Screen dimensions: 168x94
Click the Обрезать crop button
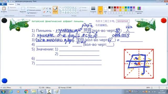[31, 8]
